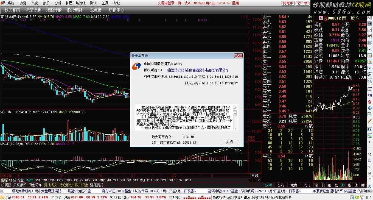The width and height of the screenshot is (373, 200).
Task: Click the pencil drawing tool sidebar icon
Action: point(370,121)
